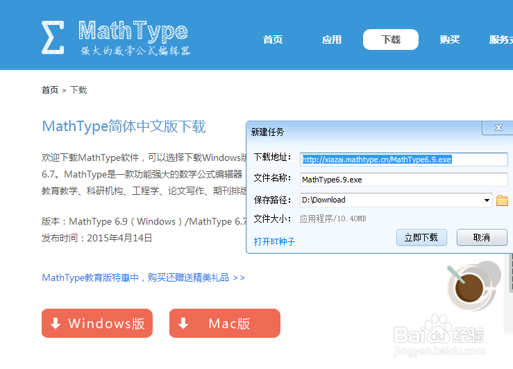Click the text 发布时间：2015年4月14日
The width and height of the screenshot is (513, 369).
[97, 238]
